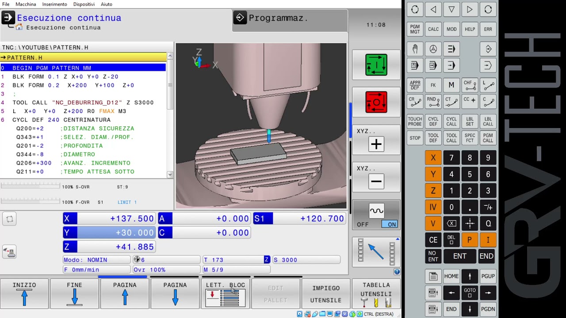Click the CHF chamfer key
This screenshot has height=318, width=566.
pyautogui.click(x=470, y=85)
